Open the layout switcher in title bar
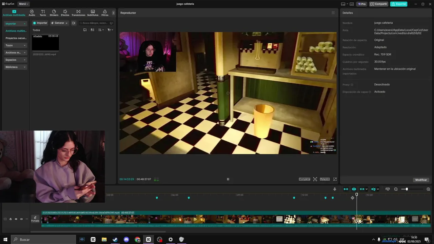The width and height of the screenshot is (434, 244). click(345, 4)
